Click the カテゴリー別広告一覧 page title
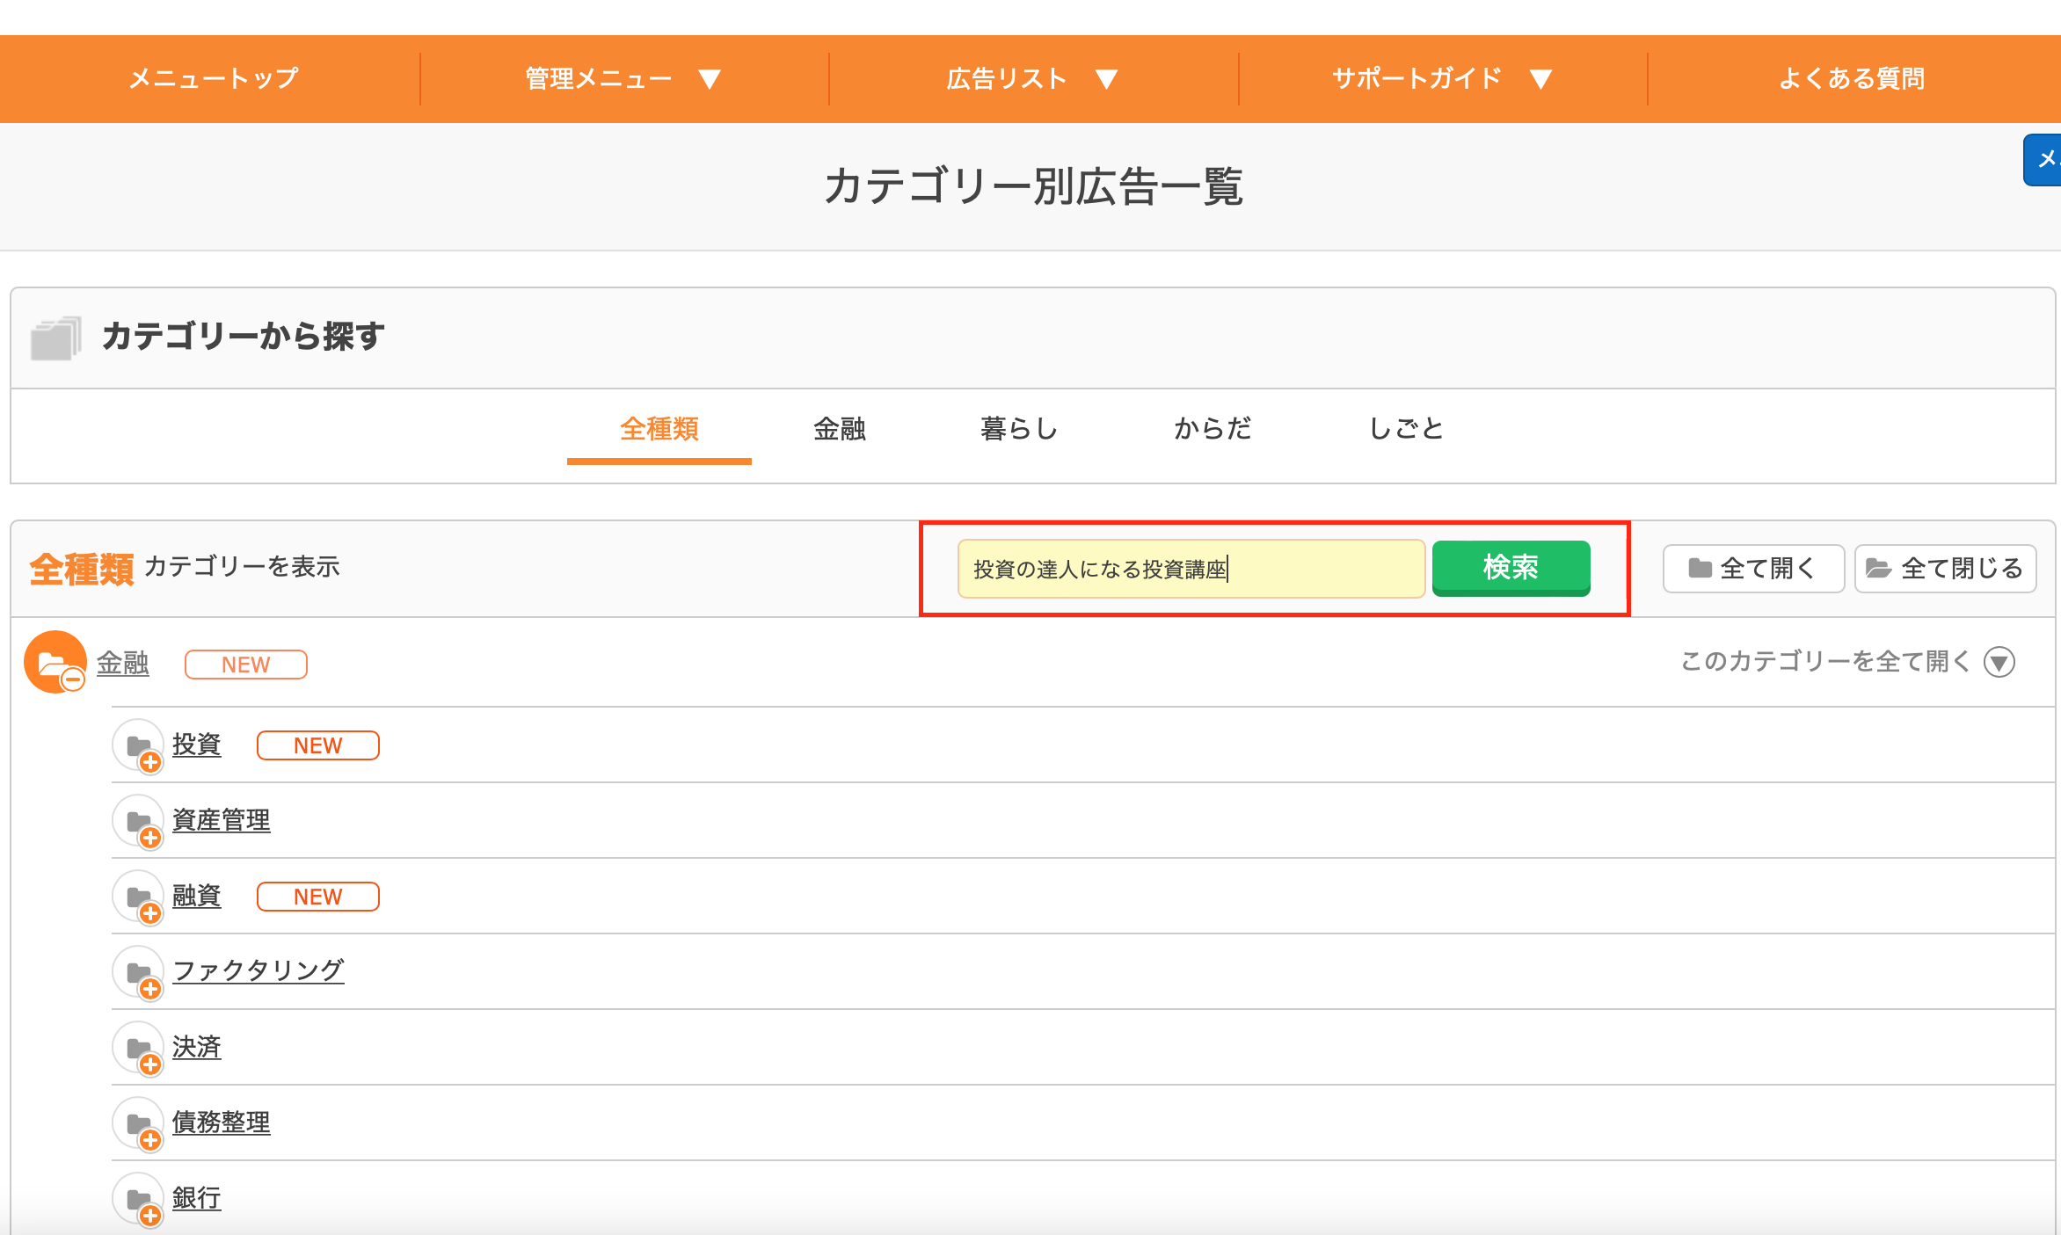This screenshot has width=2061, height=1235. pos(1033,186)
